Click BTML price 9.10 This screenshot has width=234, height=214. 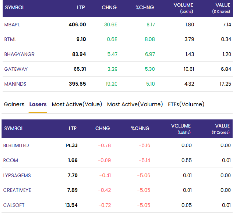[x=81, y=39]
